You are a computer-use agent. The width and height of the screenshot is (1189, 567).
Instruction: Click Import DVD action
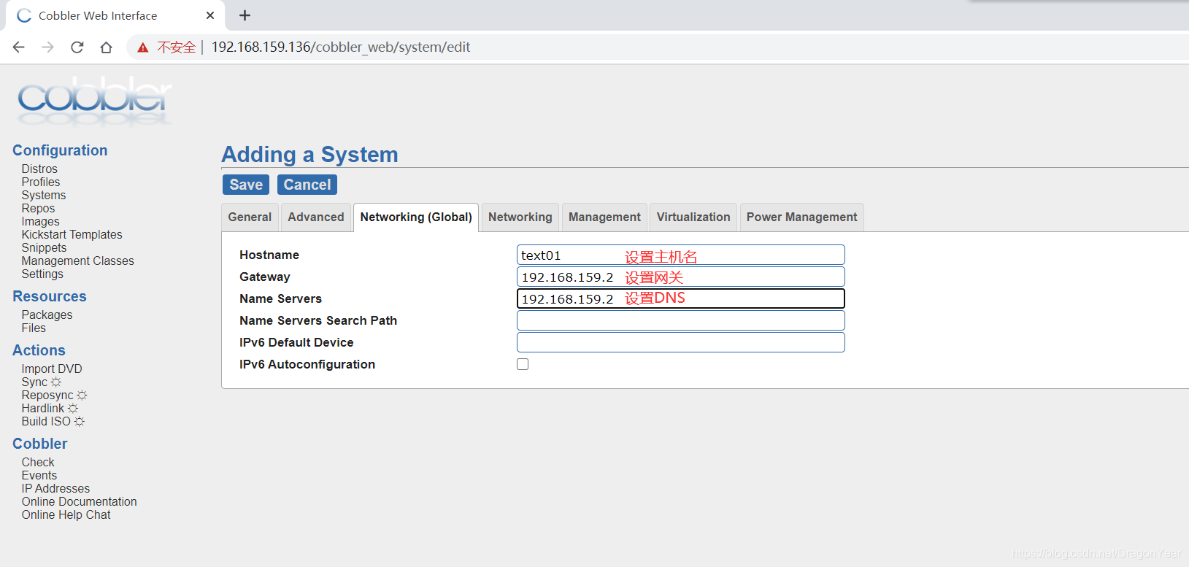coord(52,369)
